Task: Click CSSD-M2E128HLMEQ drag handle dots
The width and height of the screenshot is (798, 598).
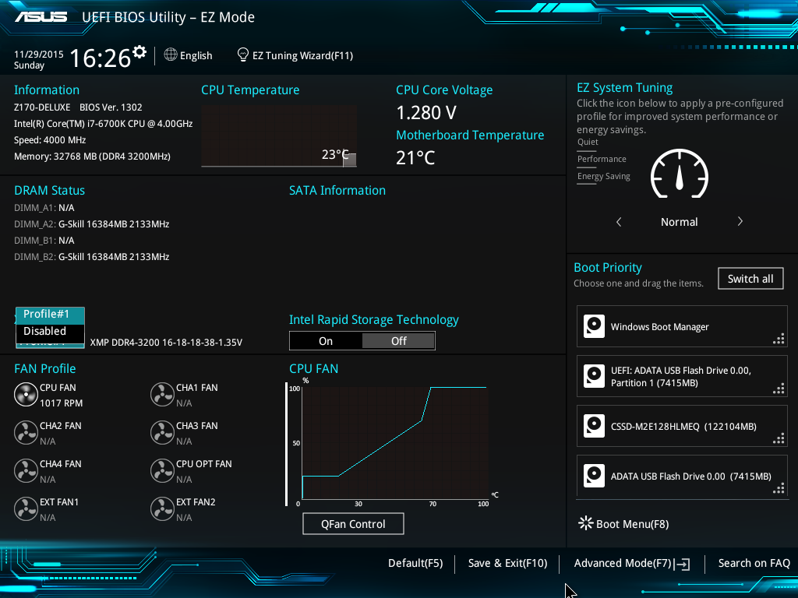Action: (x=779, y=439)
